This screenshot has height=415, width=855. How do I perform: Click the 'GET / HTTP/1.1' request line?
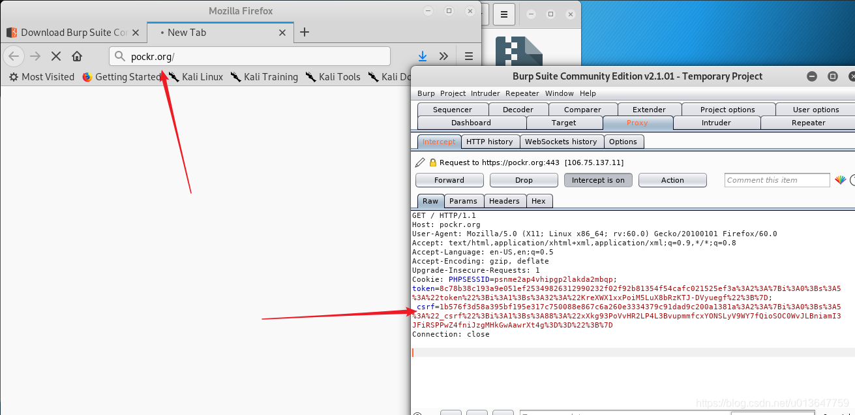coord(444,215)
